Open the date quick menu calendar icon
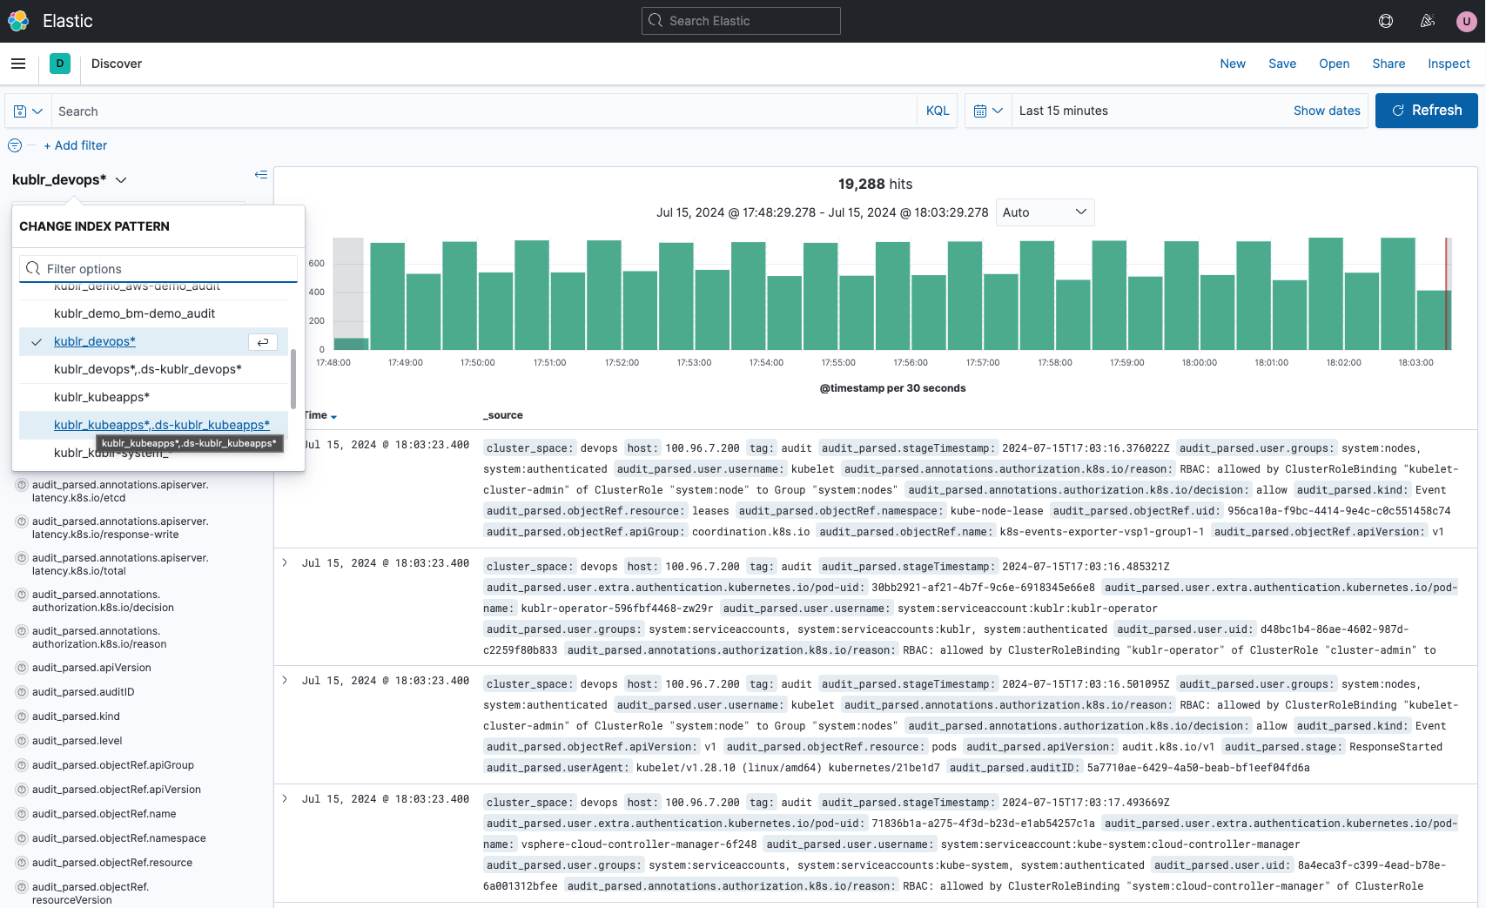1486x908 pixels. point(988,111)
